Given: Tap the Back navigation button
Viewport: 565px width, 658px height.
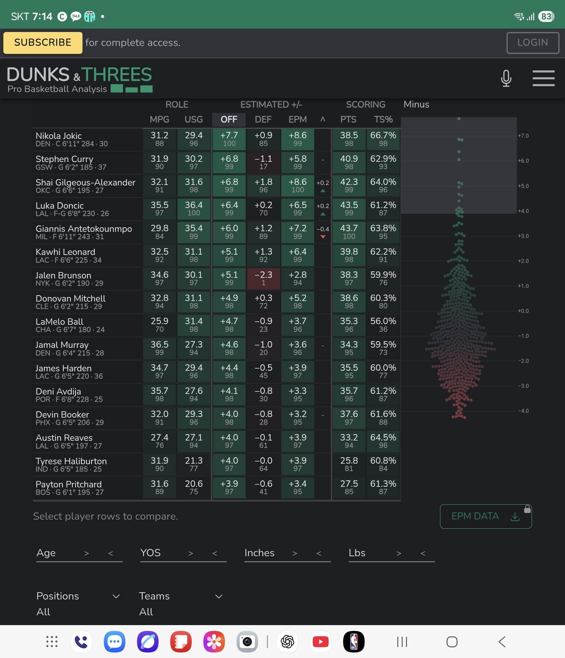Looking at the screenshot, I should [502, 642].
